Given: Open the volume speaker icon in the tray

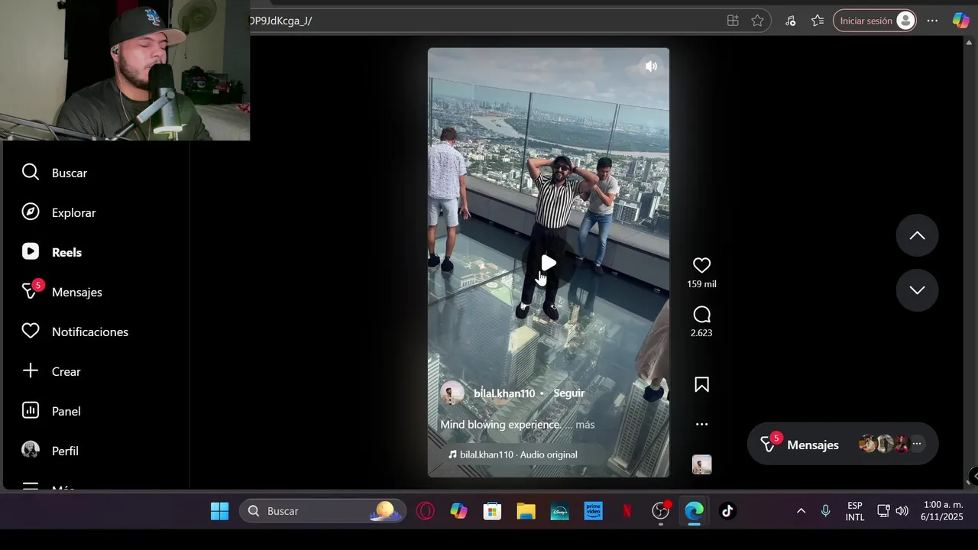Looking at the screenshot, I should (x=902, y=511).
